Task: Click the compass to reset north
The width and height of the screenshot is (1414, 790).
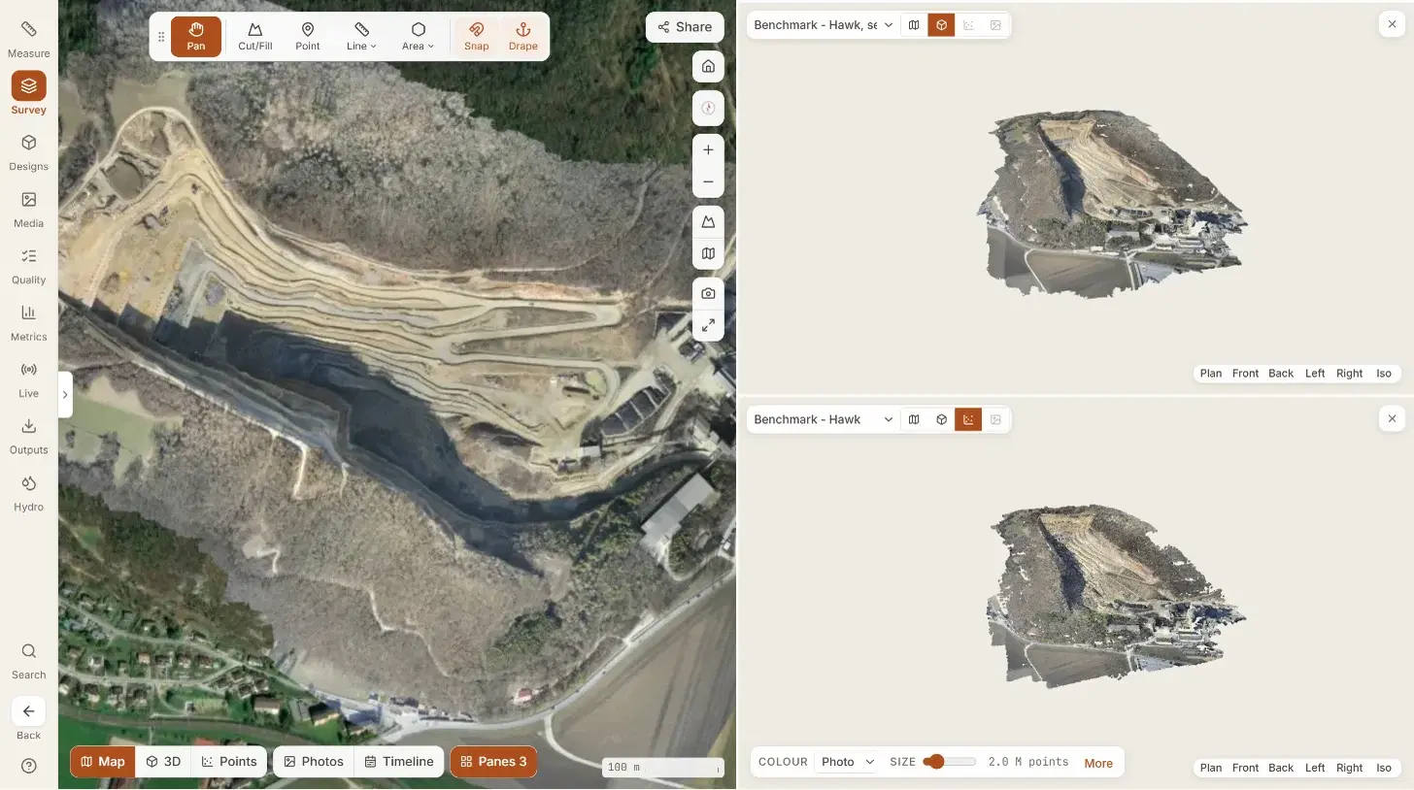Action: [x=708, y=108]
